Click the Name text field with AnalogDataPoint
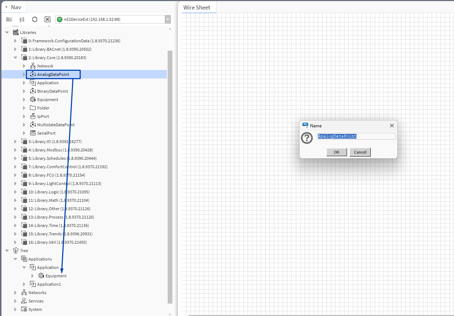The height and width of the screenshot is (316, 454). click(x=356, y=136)
